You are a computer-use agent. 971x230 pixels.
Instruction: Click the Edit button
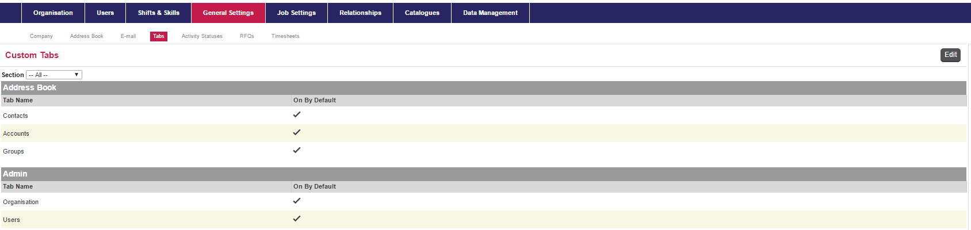coord(950,55)
